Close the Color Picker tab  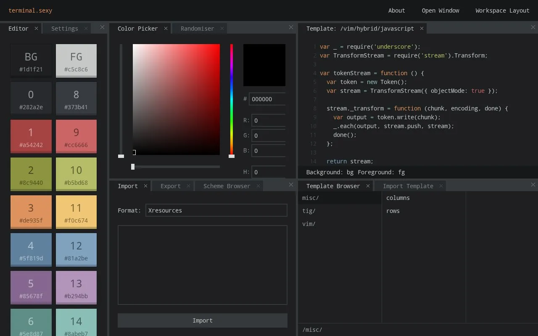click(166, 29)
